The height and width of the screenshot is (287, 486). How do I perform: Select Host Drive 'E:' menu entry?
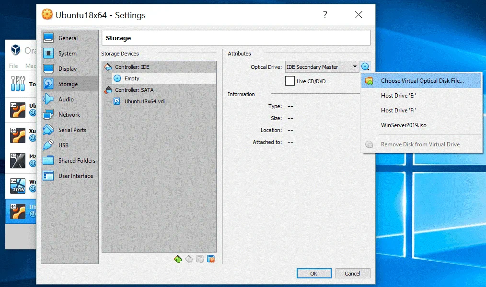(x=398, y=96)
